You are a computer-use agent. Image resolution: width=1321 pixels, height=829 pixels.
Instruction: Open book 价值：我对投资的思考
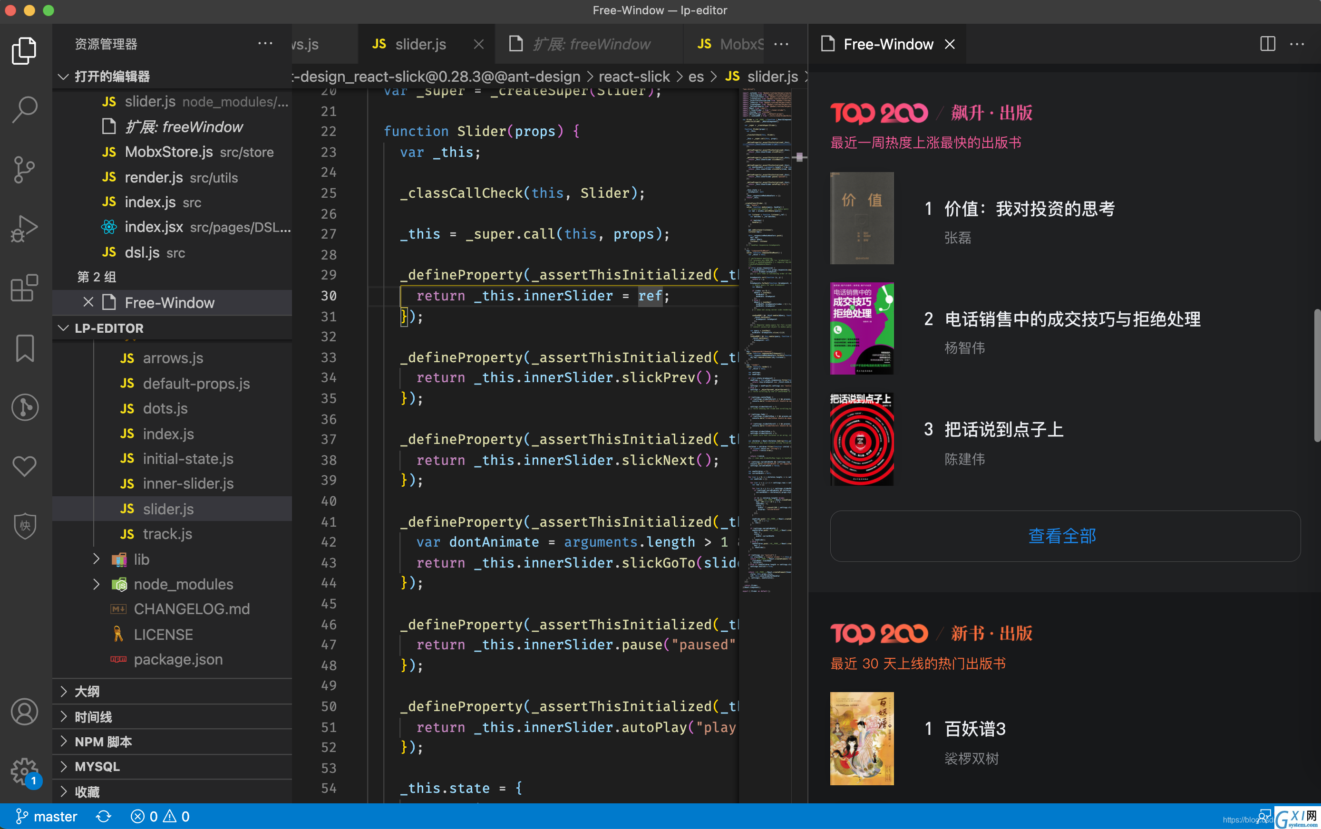click(x=1030, y=209)
